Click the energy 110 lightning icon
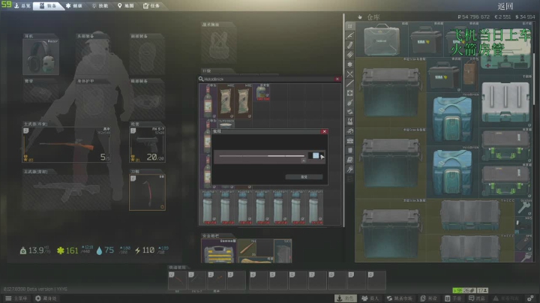 pos(137,250)
